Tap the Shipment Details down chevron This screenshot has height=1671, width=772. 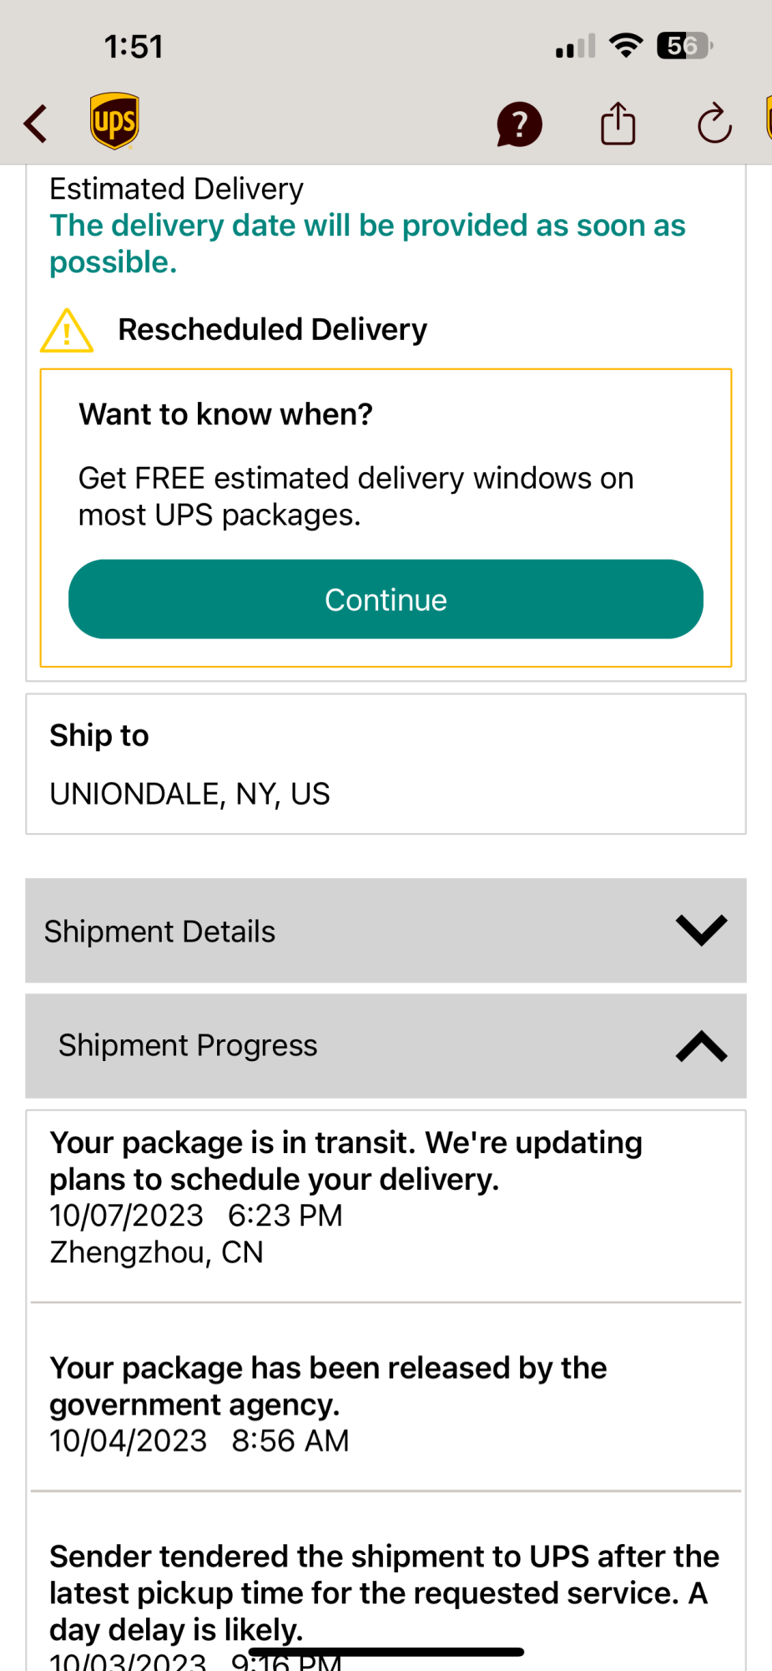coord(701,930)
